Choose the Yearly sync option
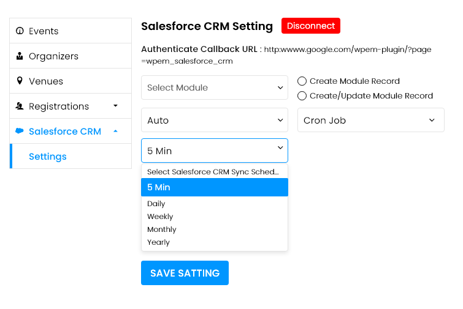The height and width of the screenshot is (309, 463). [x=215, y=242]
